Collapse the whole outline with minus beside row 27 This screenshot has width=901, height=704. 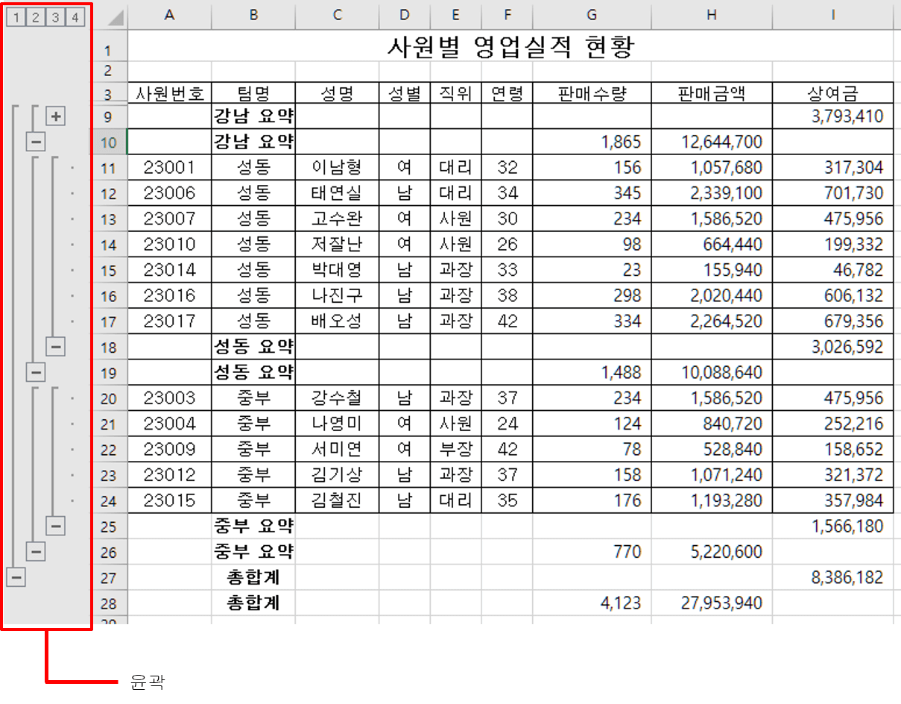(16, 576)
